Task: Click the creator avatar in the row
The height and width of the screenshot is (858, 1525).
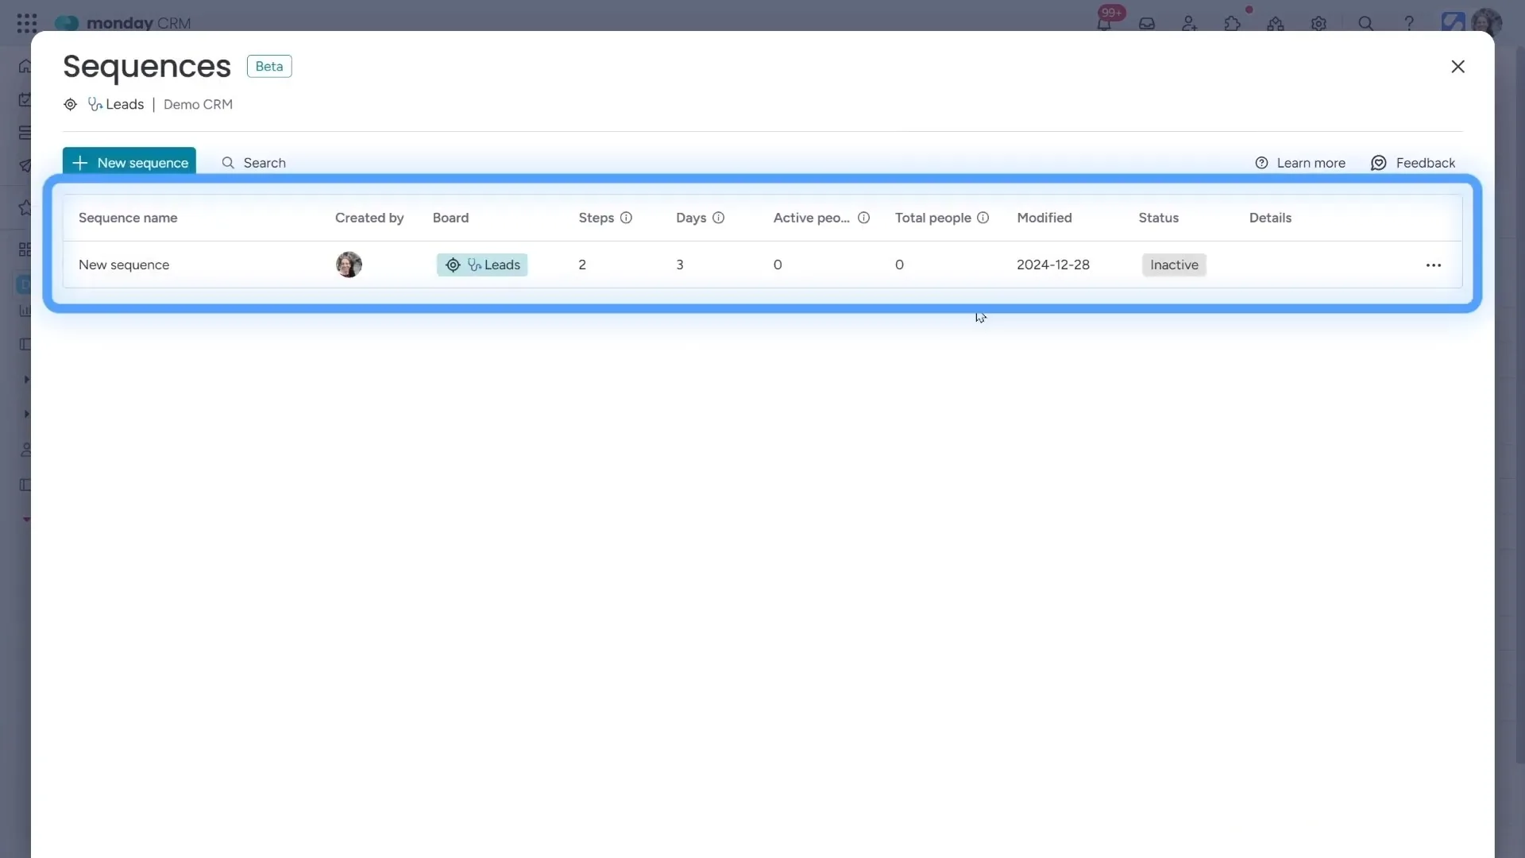Action: pyautogui.click(x=349, y=265)
